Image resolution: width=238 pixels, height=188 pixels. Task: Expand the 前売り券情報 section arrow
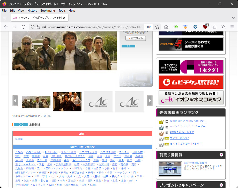[x=221, y=155]
